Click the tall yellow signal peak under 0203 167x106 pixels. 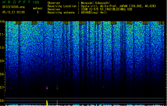tap(47, 103)
